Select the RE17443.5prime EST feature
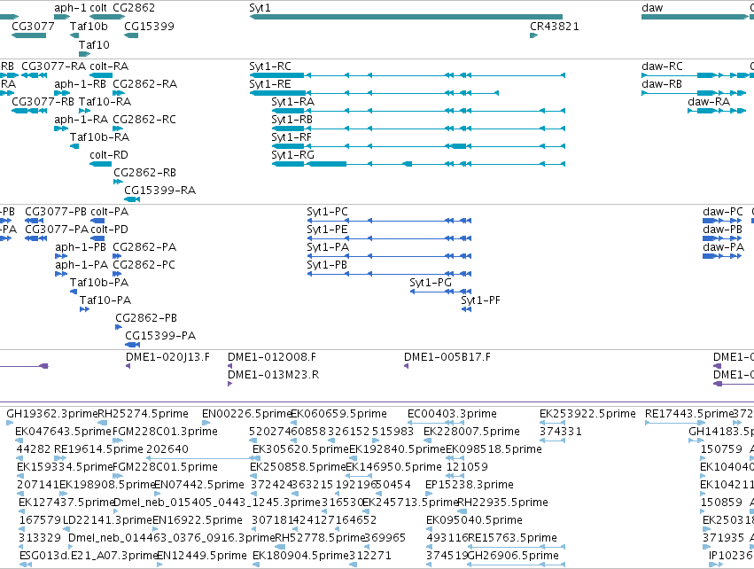 (x=674, y=423)
